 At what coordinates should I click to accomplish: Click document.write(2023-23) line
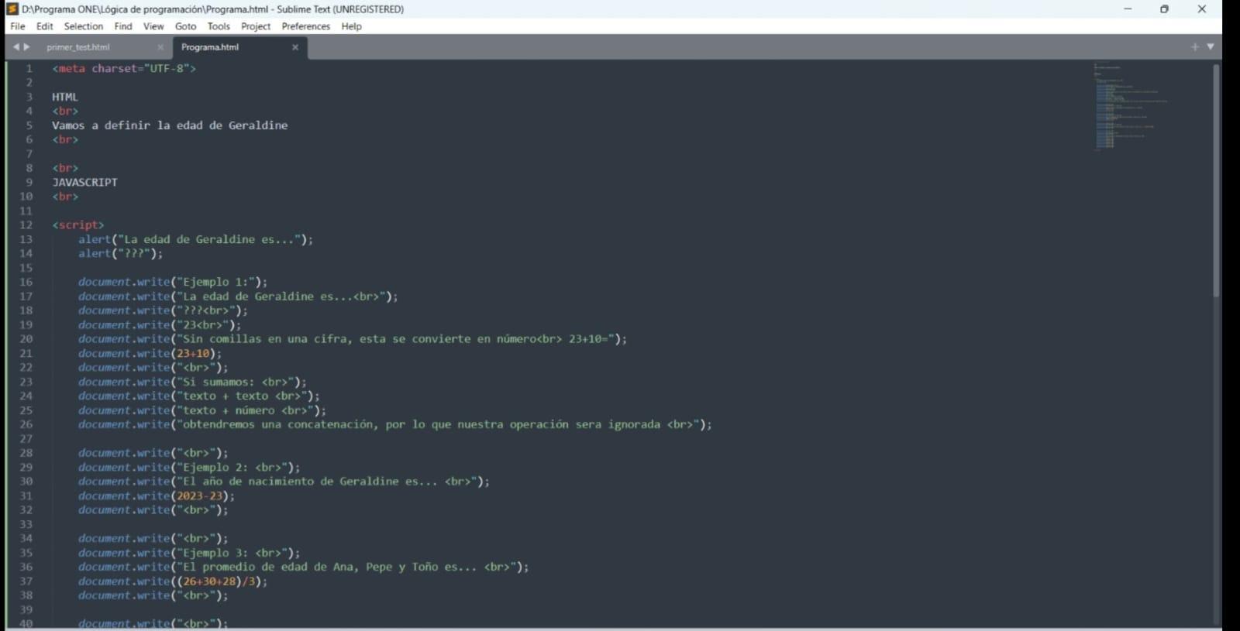[x=156, y=496]
